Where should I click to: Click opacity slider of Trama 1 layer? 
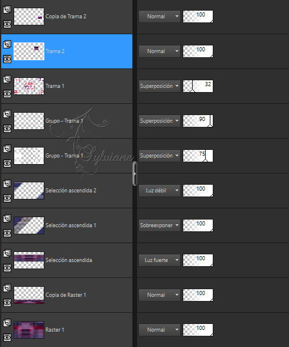point(197,86)
